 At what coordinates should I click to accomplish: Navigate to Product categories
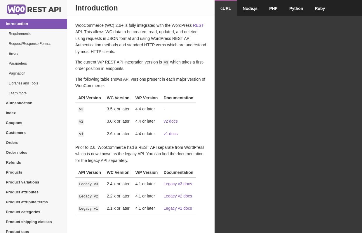pos(34,212)
